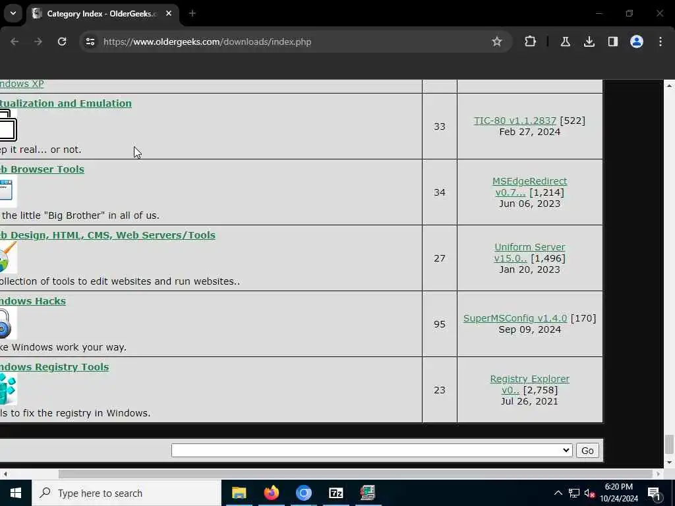
Task: Open the notification center icon
Action: [x=654, y=493]
